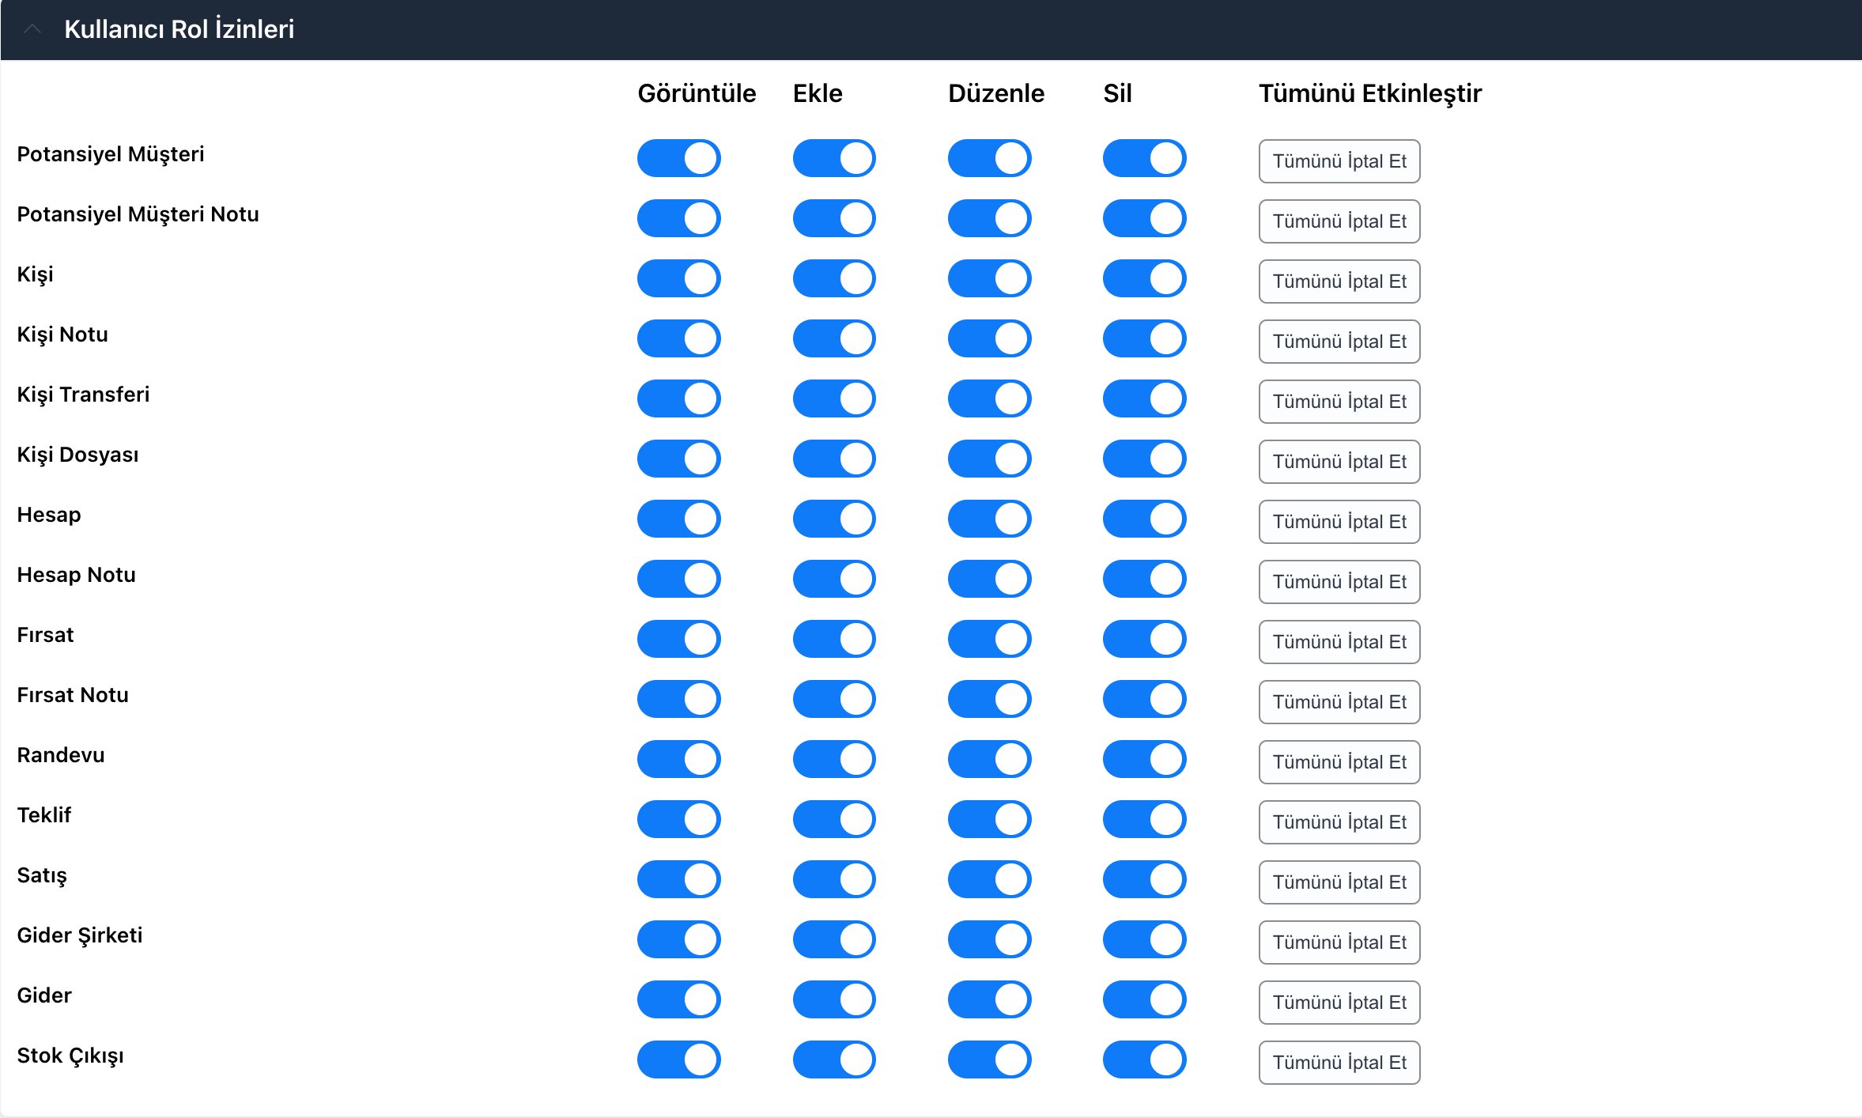Cancel all permissions for Satış
Screen dimensions: 1862x1118
(1339, 882)
